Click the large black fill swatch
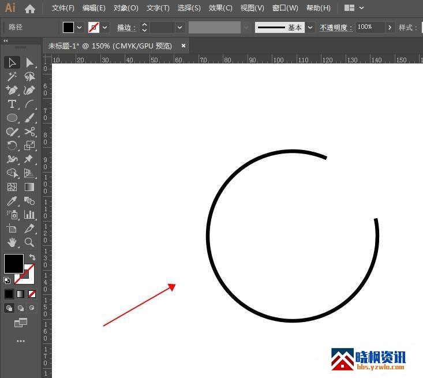This screenshot has height=378, width=423. click(x=14, y=264)
